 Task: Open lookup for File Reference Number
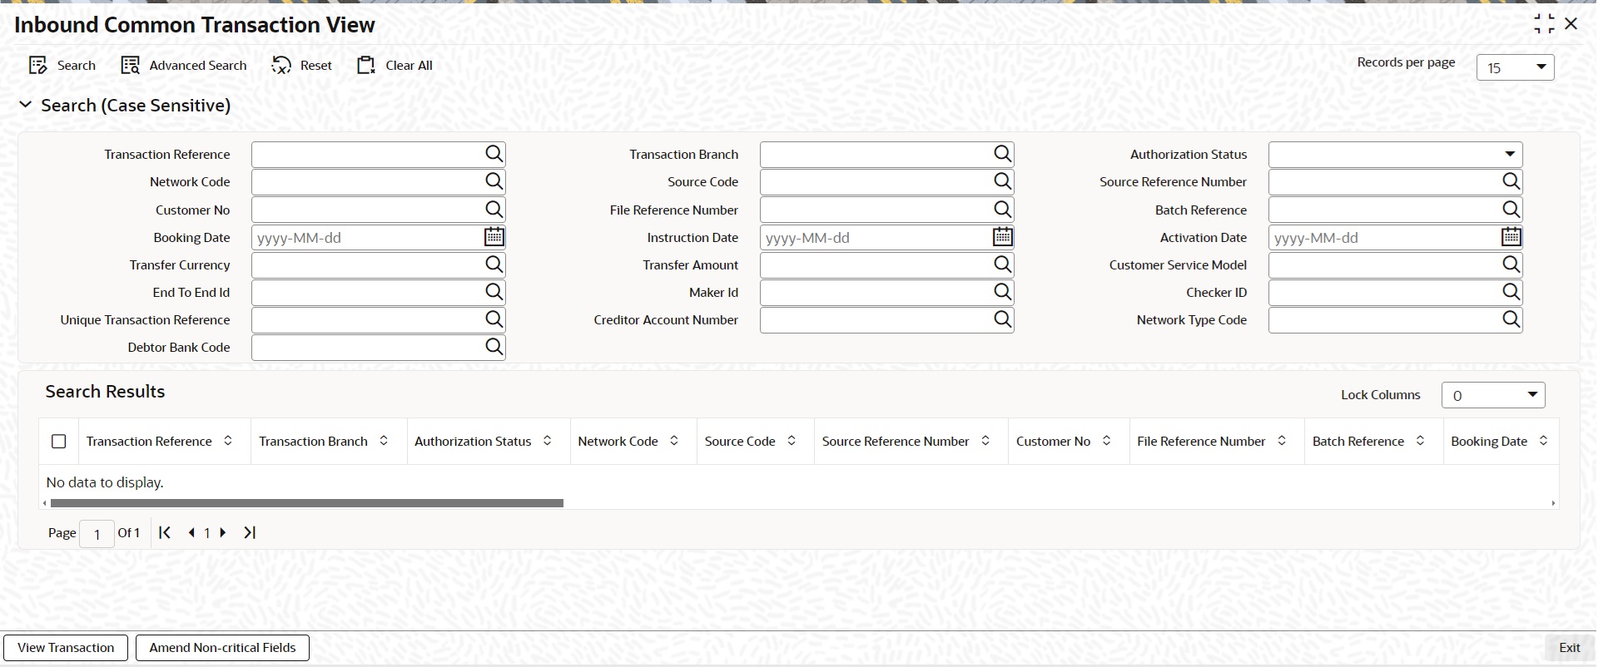[1003, 210]
